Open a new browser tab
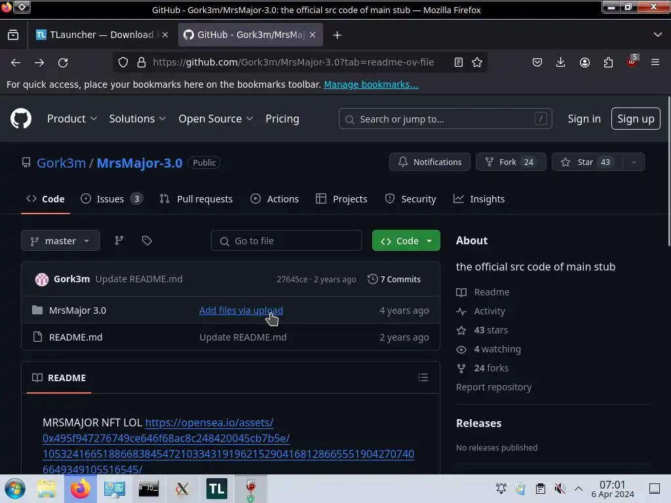The width and height of the screenshot is (671, 503). click(x=337, y=35)
